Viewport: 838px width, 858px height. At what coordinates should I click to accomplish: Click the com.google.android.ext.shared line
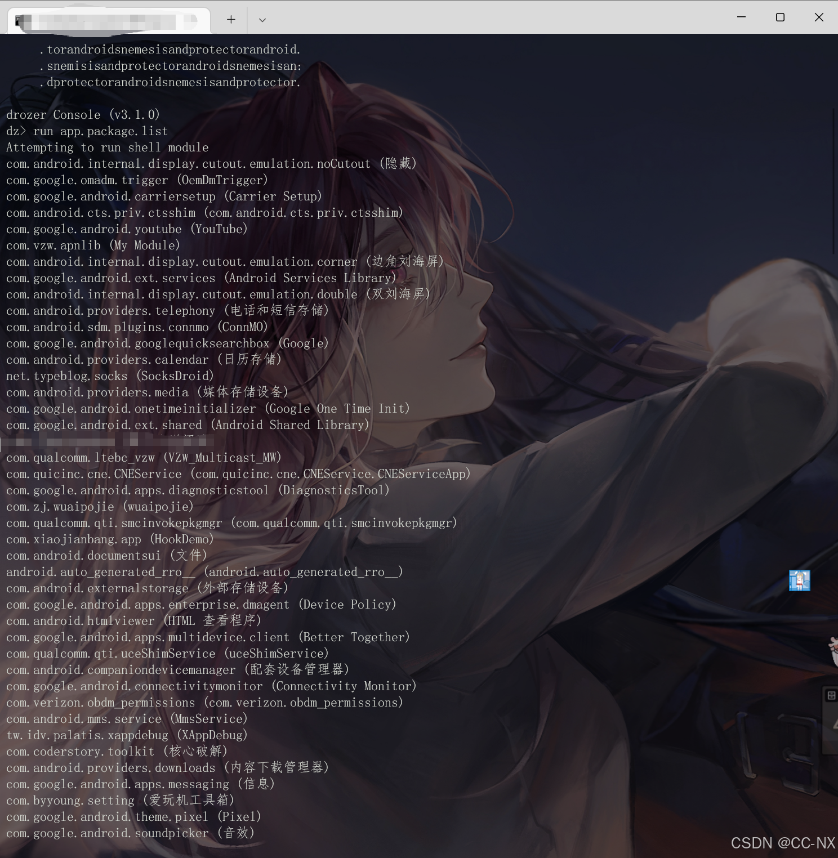(188, 425)
